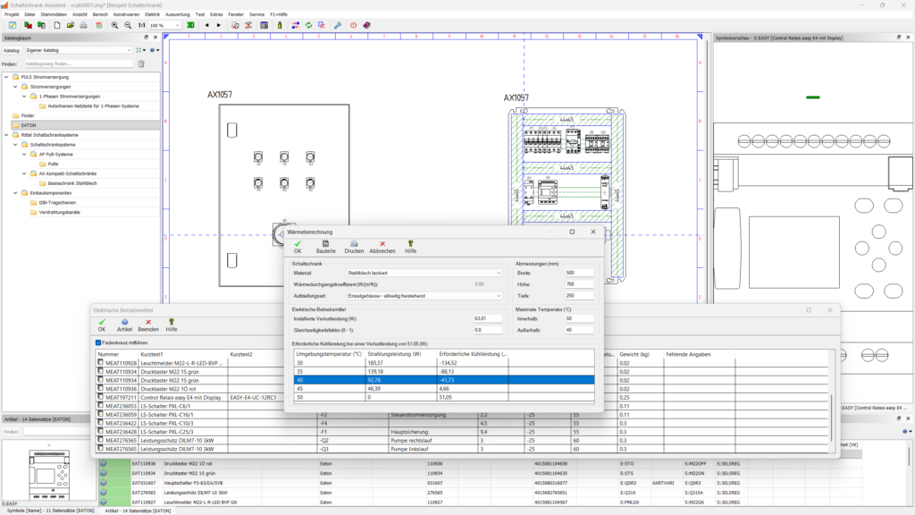Click the trash icon beside Finden
This screenshot has height=515, width=915.
(x=141, y=63)
